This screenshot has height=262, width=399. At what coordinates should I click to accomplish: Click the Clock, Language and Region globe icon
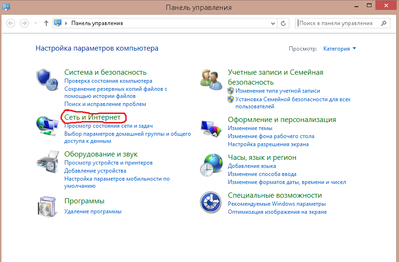pyautogui.click(x=211, y=165)
